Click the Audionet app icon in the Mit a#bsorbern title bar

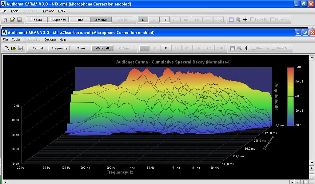[4, 32]
